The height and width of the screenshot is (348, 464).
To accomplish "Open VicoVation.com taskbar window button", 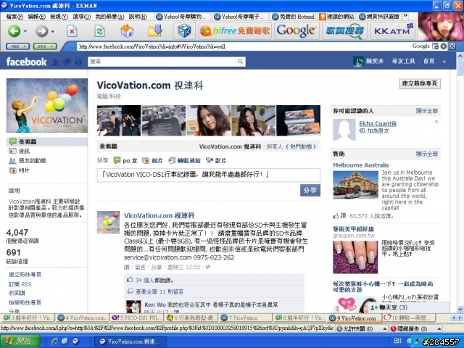I will tap(130, 341).
